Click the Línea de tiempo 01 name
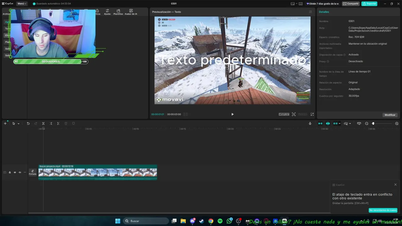The image size is (402, 226). pyautogui.click(x=359, y=72)
